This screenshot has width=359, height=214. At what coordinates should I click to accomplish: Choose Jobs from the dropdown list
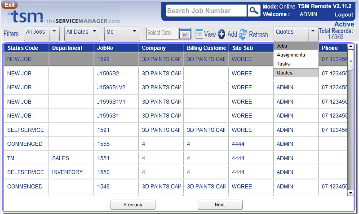[x=296, y=46]
